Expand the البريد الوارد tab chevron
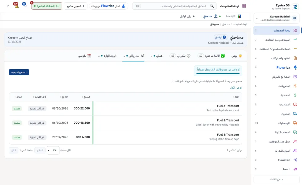302x185 pixels. (99, 56)
